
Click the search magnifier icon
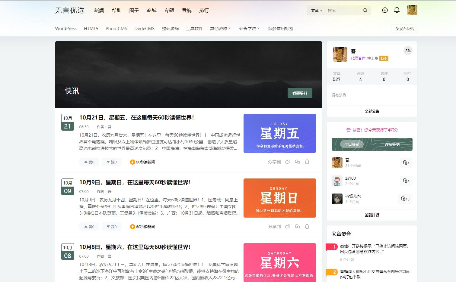[365, 11]
